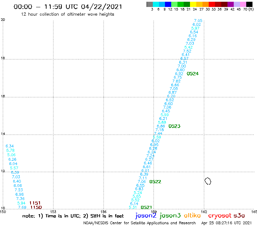Click the wave height value 5.42
257x226 pixels.
[189, 47]
